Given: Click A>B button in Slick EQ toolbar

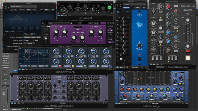Looking at the screenshot, I should pyautogui.click(x=80, y=23).
